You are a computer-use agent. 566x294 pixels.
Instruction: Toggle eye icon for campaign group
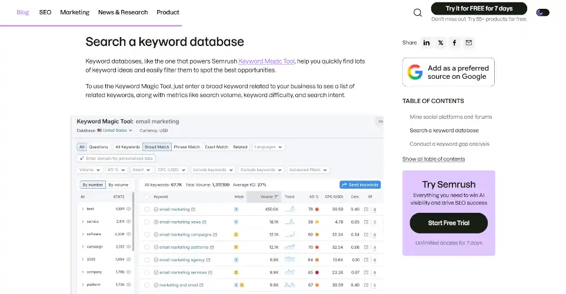(128, 247)
